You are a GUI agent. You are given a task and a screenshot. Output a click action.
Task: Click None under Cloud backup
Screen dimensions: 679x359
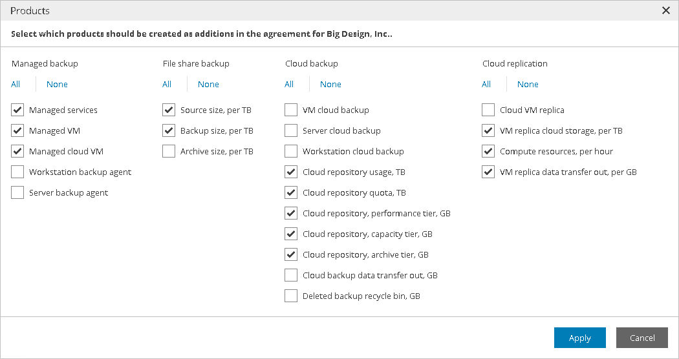tap(330, 84)
